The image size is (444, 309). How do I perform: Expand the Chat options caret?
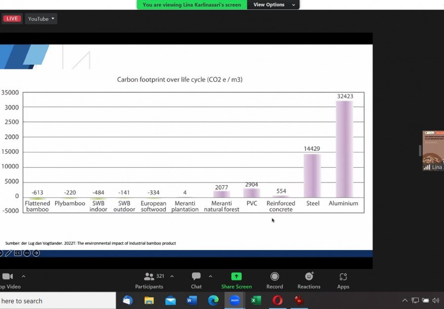[210, 276]
